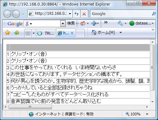Open the Quick Tabs grid icon
Viewport: 158px width, 120px height.
point(28,33)
